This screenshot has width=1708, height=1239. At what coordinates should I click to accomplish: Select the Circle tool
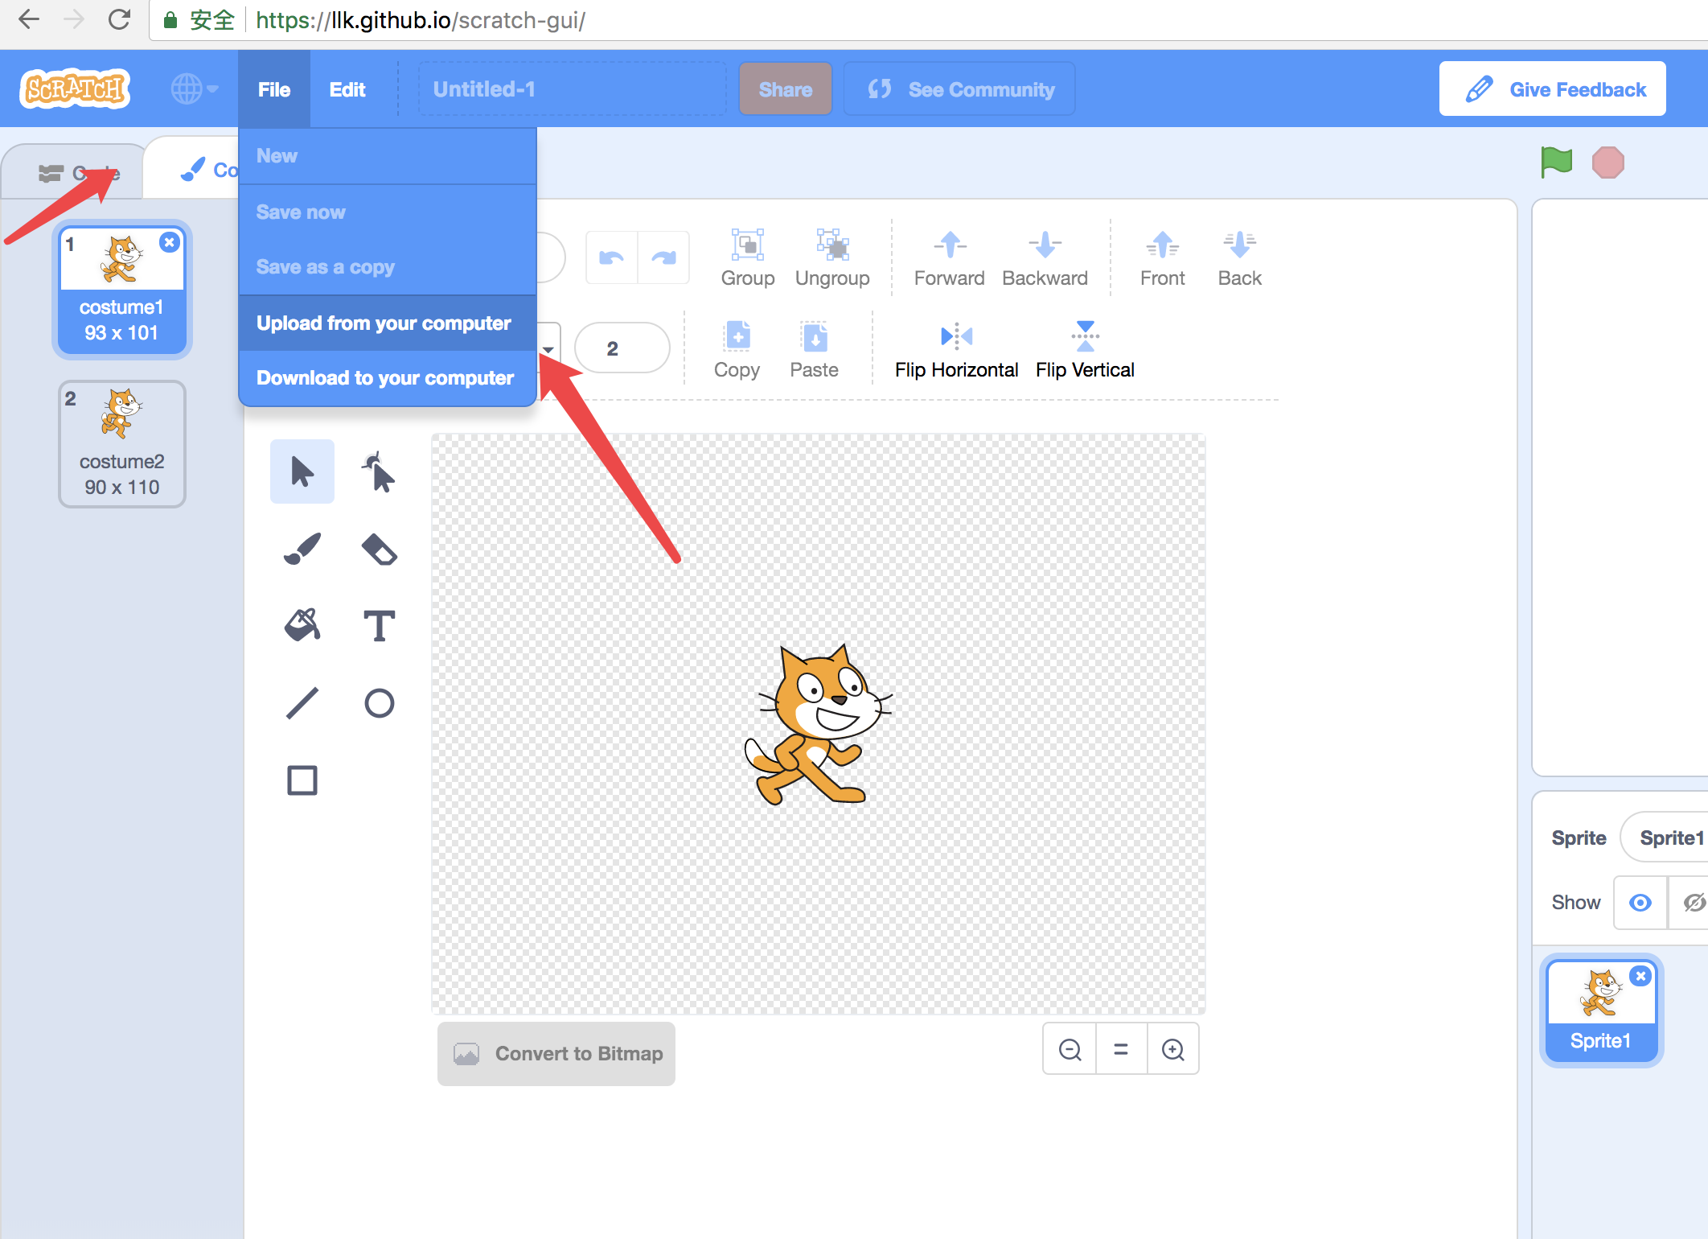pos(379,703)
